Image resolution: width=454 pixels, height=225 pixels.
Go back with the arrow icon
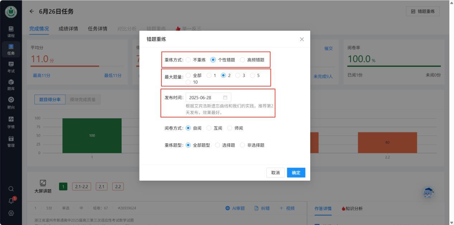[x=32, y=11]
